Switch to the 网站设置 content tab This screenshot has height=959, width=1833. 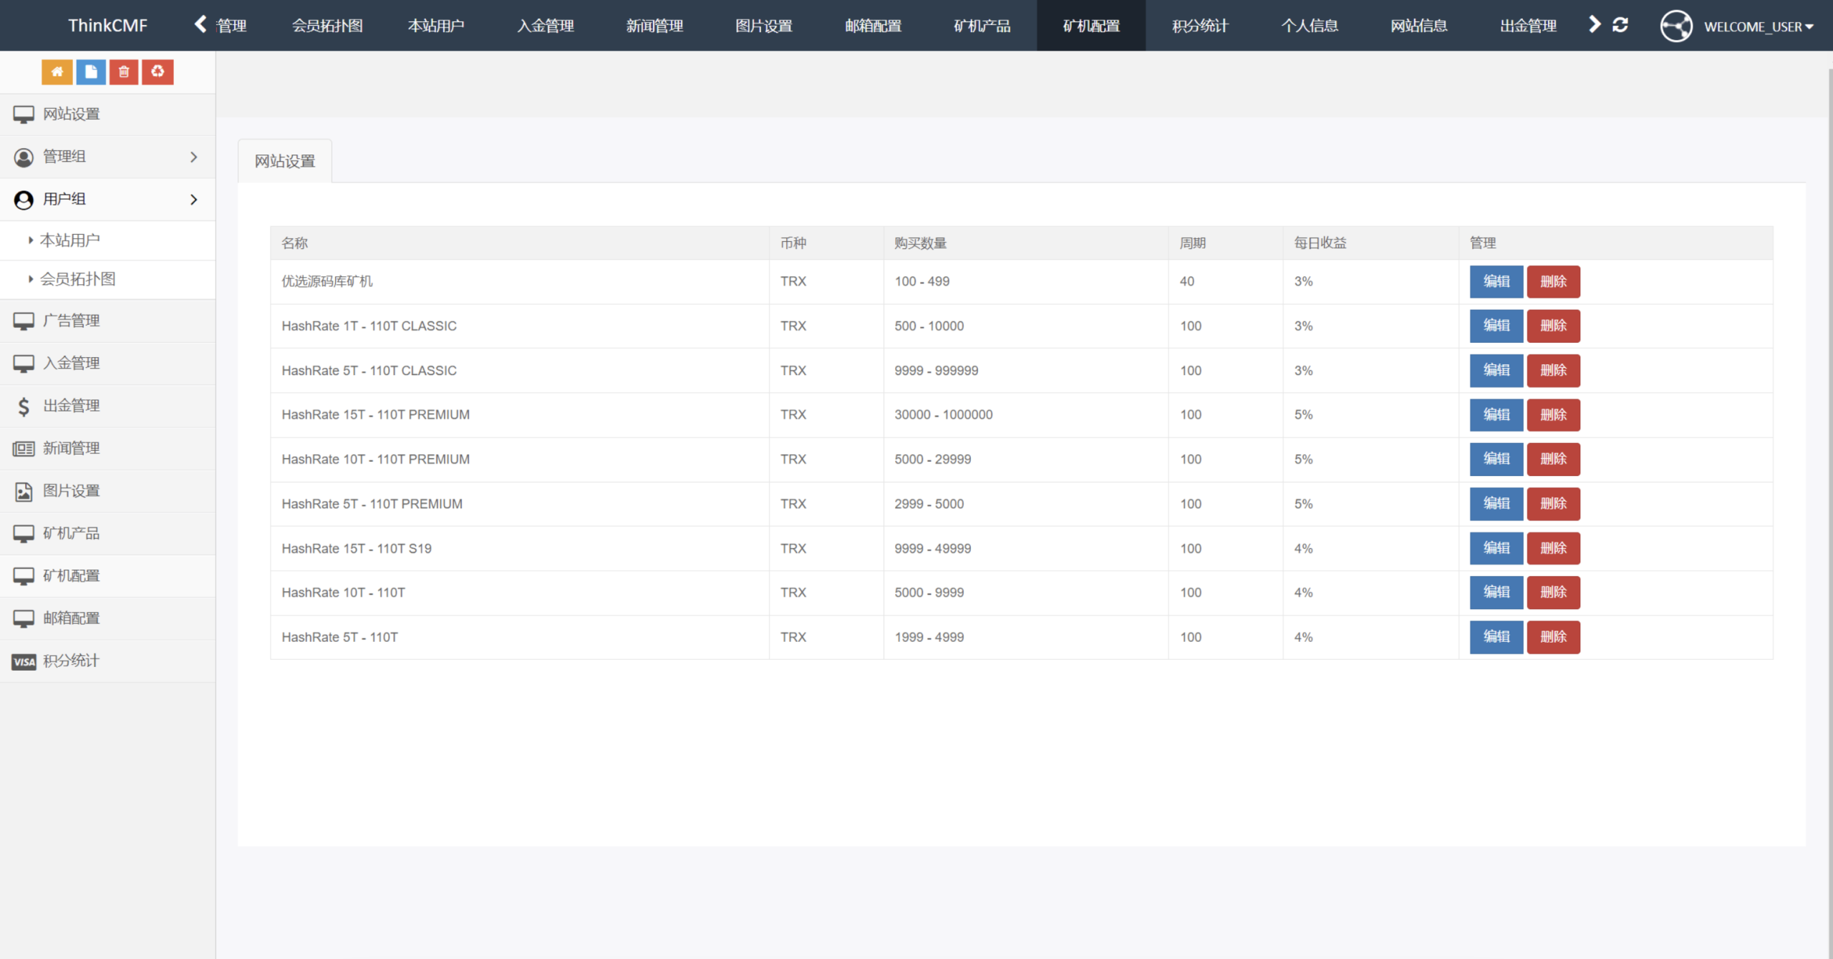[285, 161]
